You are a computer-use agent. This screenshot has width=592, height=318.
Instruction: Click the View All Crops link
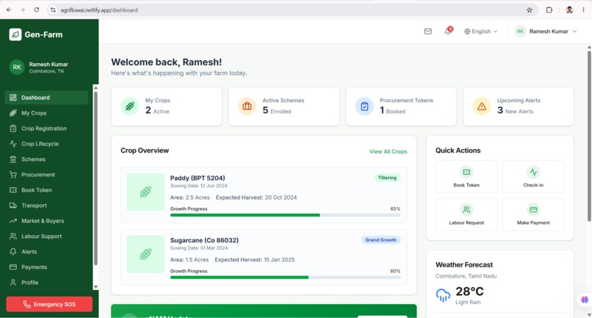pyautogui.click(x=388, y=151)
